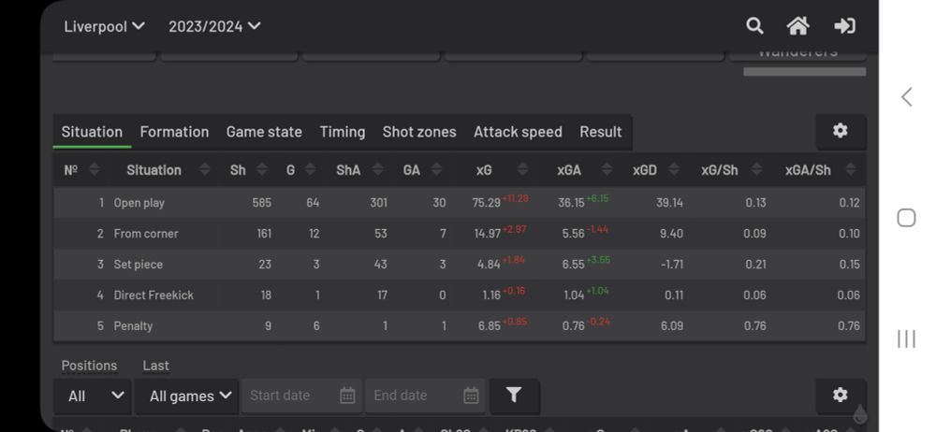Image resolution: width=936 pixels, height=432 pixels.
Task: Select the Attack speed tab
Action: coord(518,132)
